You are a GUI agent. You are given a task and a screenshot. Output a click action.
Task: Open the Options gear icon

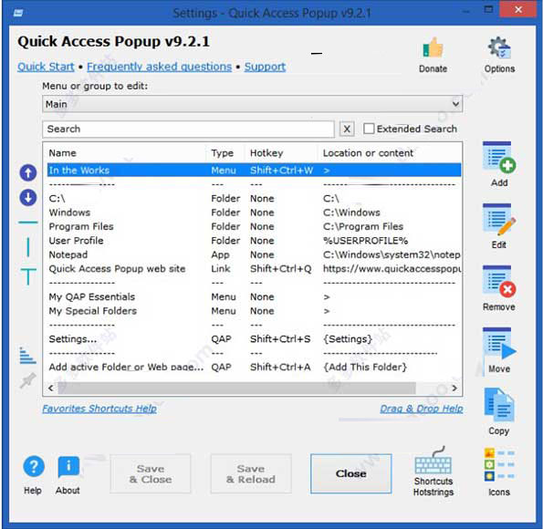click(499, 47)
